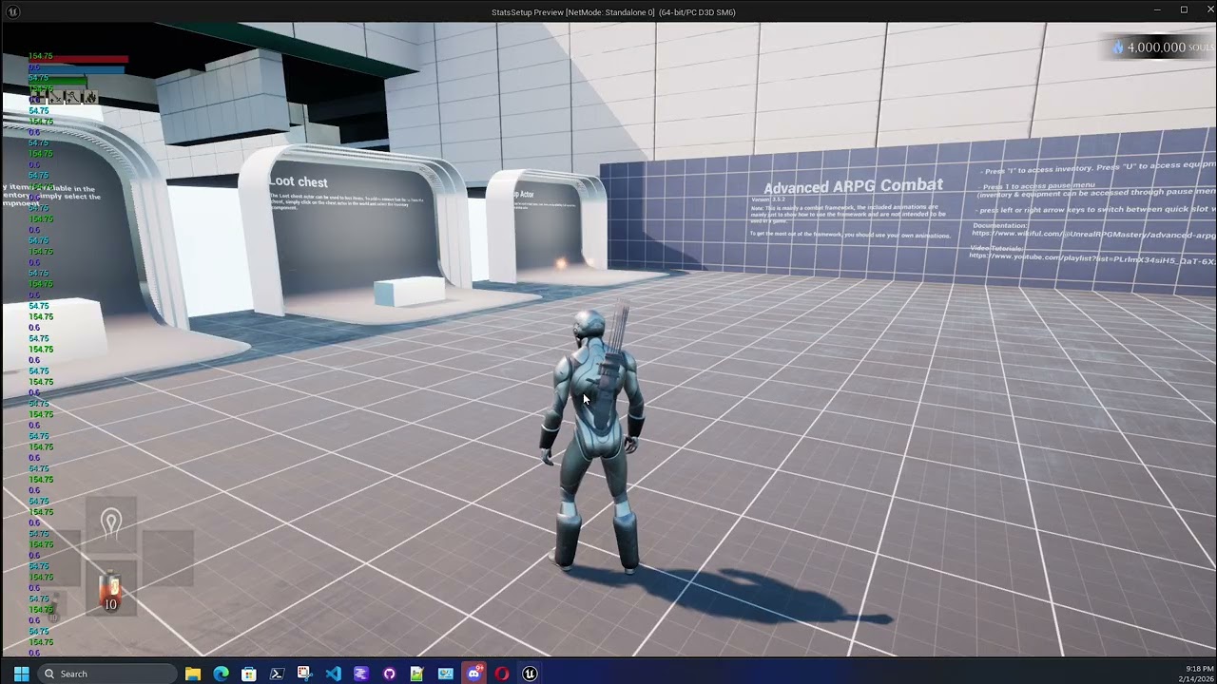The width and height of the screenshot is (1217, 684).
Task: Open Opera browser from taskbar
Action: coord(501,674)
